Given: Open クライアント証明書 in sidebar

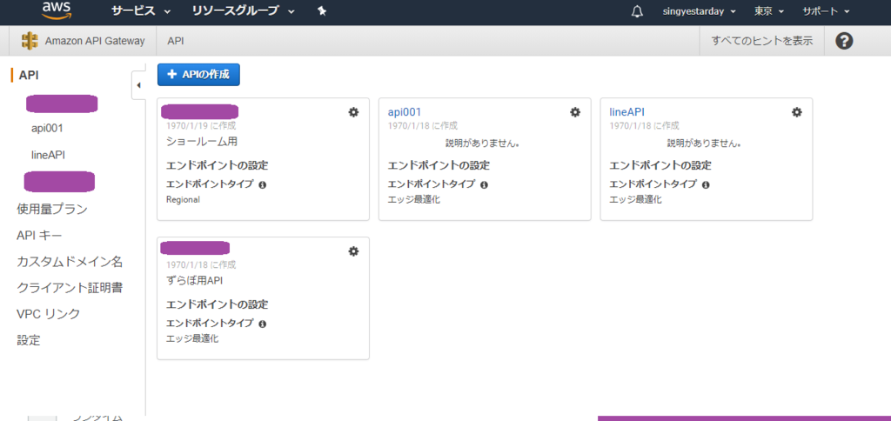Looking at the screenshot, I should pyautogui.click(x=70, y=288).
